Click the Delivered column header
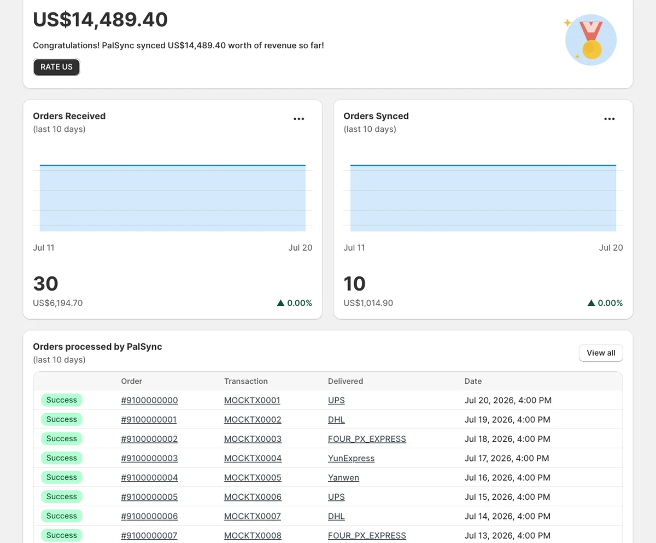656x543 pixels. (x=345, y=381)
